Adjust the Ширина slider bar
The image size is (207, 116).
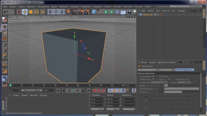pos(182,92)
